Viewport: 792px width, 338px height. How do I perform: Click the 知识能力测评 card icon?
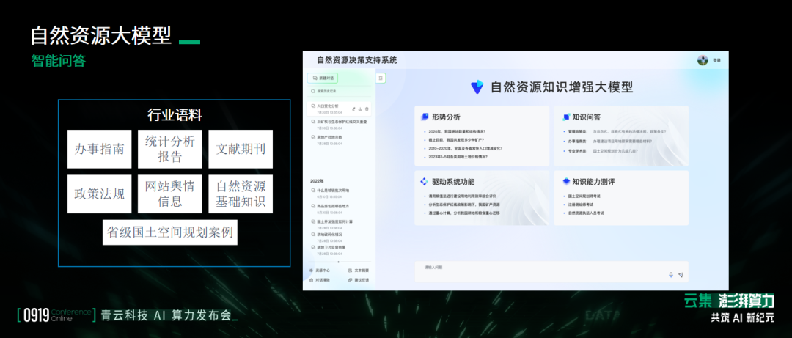(x=565, y=181)
